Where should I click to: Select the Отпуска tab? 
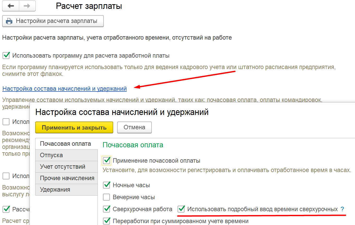[51, 155]
